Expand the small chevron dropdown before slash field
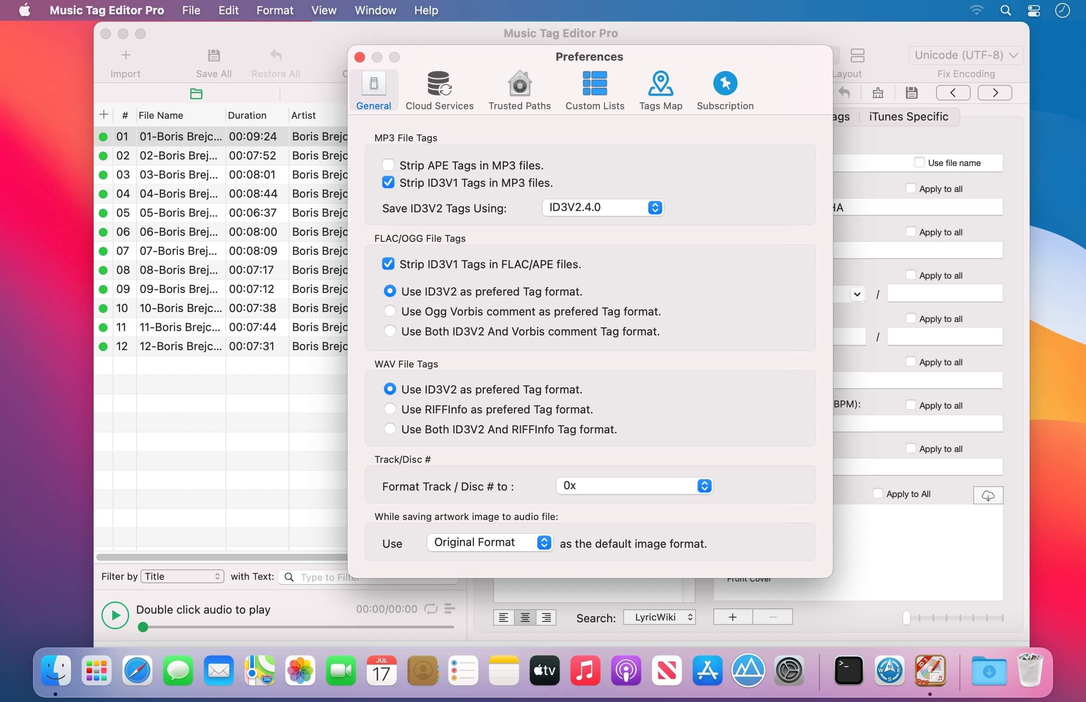Image resolution: width=1086 pixels, height=702 pixels. point(856,294)
